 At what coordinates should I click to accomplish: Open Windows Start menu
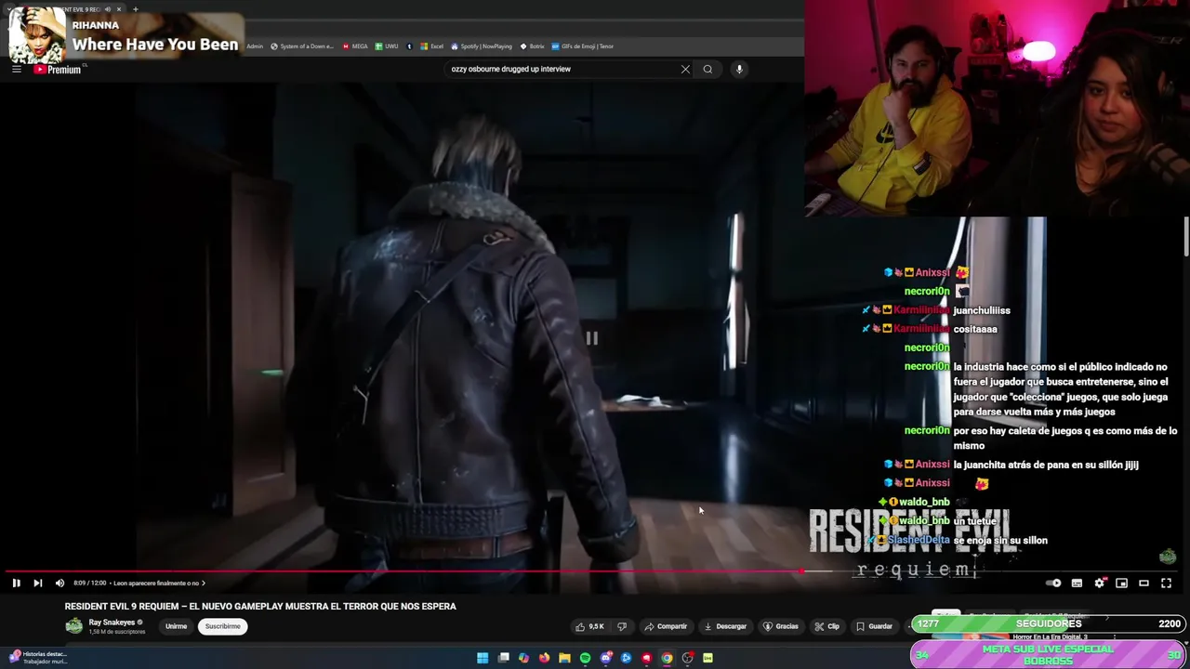point(483,658)
